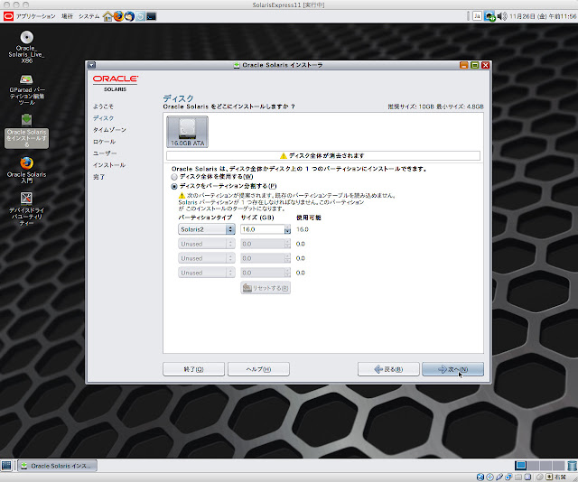
Task: Click VirtualBox optical disc status icon
Action: (x=489, y=477)
